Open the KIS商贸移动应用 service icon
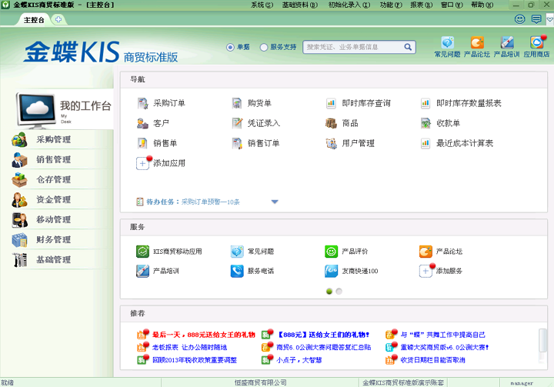Viewport: 554px width, 387px height. (142, 252)
